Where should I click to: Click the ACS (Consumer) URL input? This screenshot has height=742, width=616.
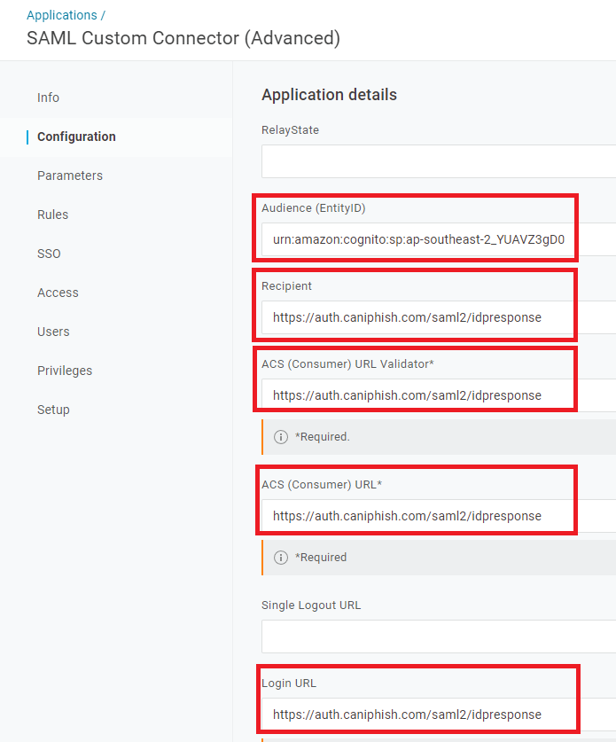tap(439, 516)
